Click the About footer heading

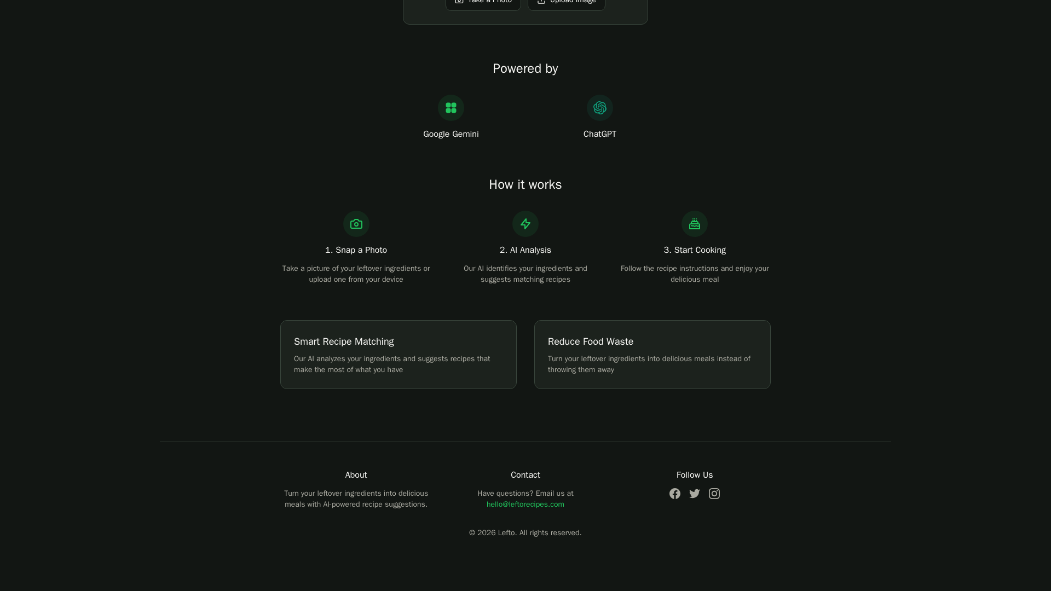[x=356, y=475]
